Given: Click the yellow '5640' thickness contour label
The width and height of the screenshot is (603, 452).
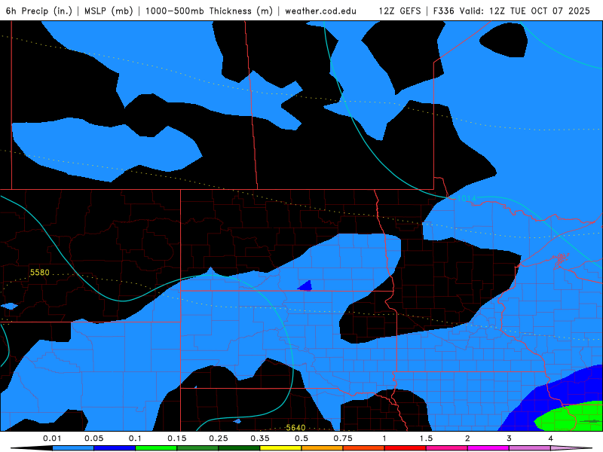Looking at the screenshot, I should (295, 427).
